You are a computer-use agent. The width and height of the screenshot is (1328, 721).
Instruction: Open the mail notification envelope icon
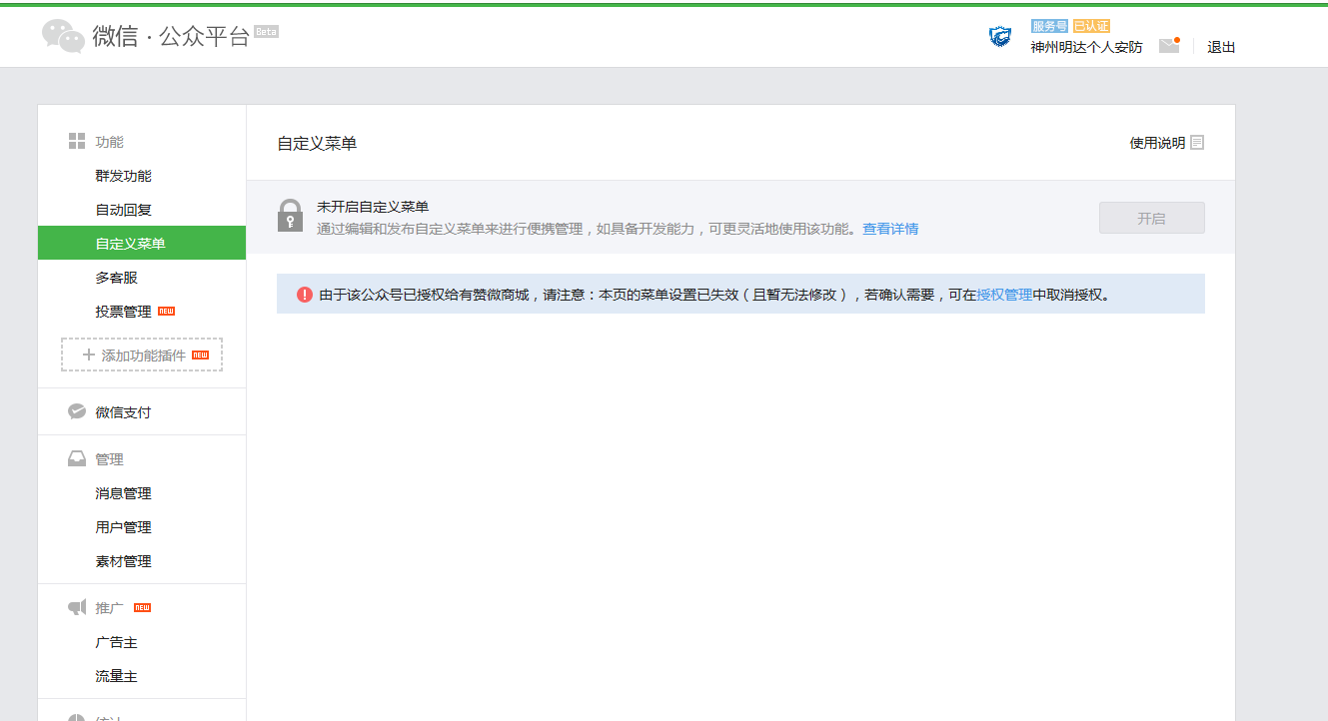click(x=1169, y=45)
